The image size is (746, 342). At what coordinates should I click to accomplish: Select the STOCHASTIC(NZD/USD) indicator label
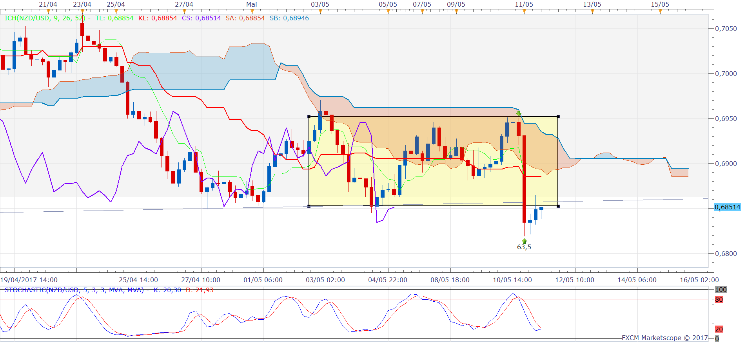(74, 290)
